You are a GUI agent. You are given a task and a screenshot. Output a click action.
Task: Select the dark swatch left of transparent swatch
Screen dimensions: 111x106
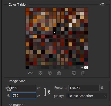pos(82,67)
